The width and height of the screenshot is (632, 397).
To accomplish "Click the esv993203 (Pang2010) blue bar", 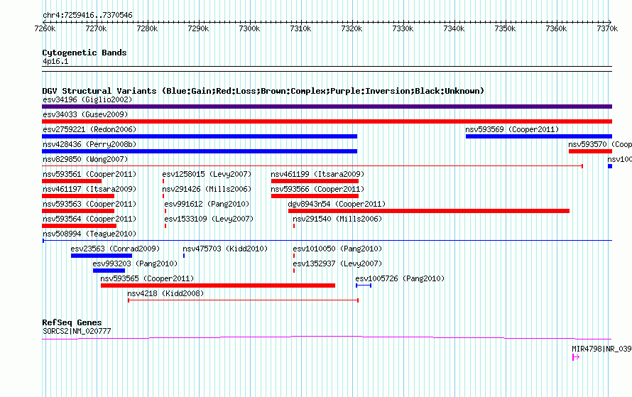I will (109, 271).
